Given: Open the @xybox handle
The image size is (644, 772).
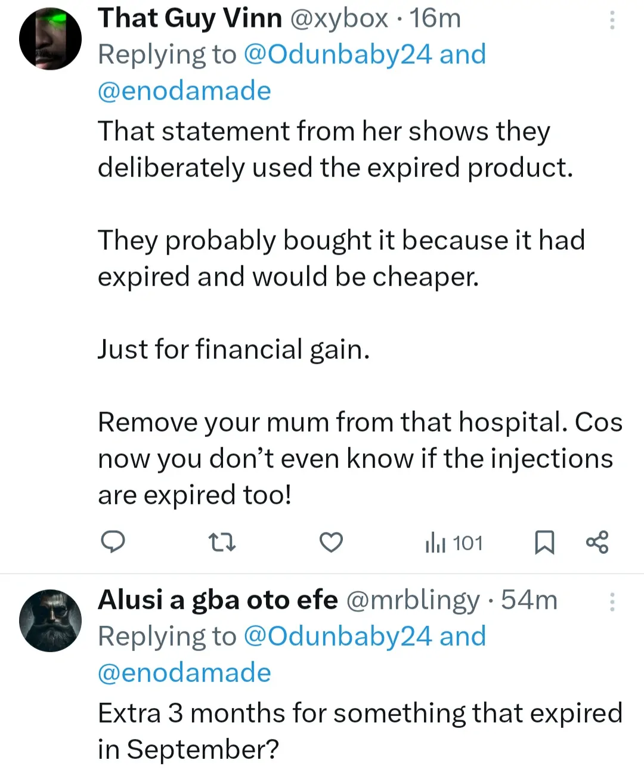Looking at the screenshot, I should 339,18.
